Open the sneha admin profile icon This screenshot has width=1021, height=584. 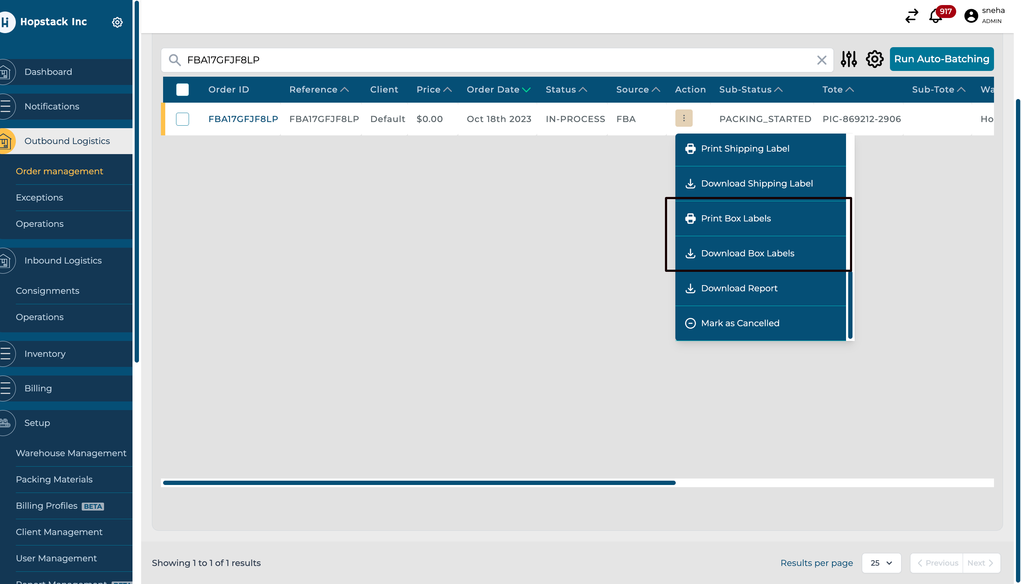pyautogui.click(x=971, y=16)
